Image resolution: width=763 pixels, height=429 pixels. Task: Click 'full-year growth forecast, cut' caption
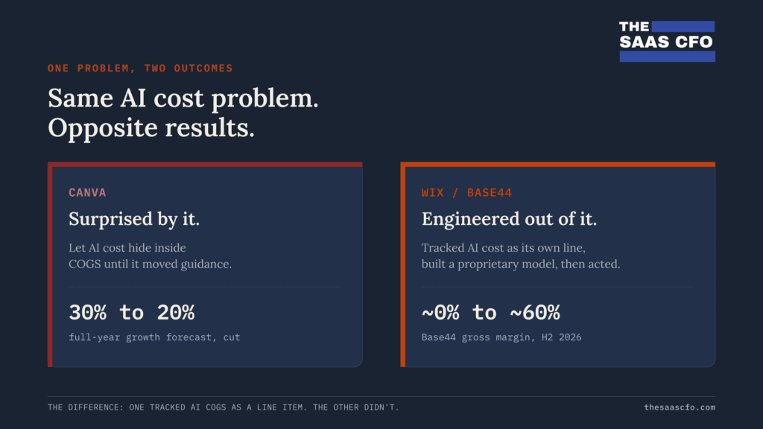154,337
